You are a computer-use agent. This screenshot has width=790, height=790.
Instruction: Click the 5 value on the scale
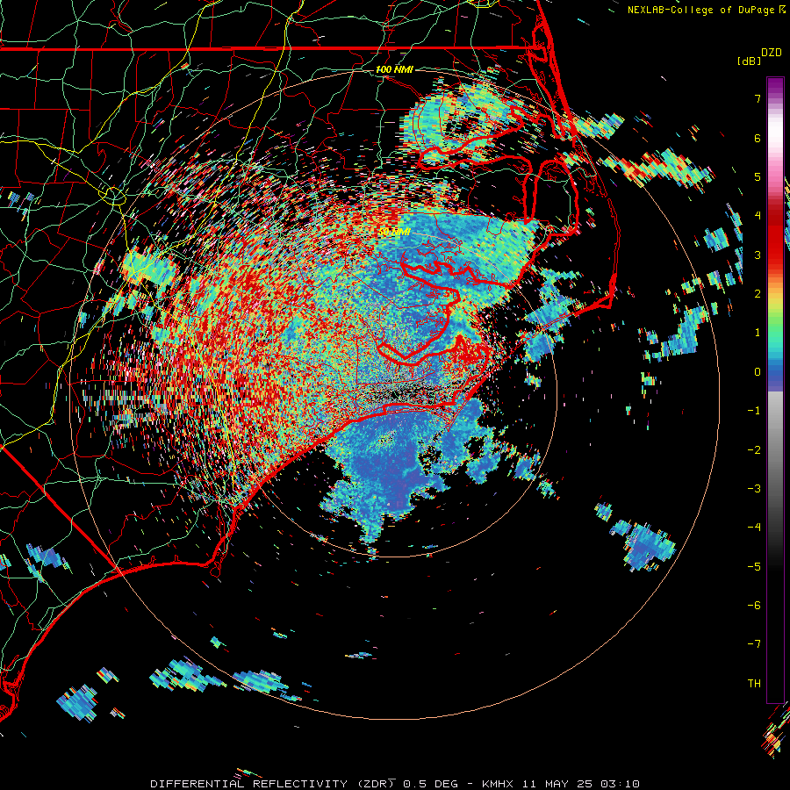coord(758,176)
